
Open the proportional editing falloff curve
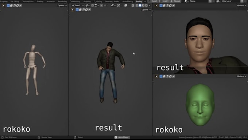pyautogui.click(x=105, y=5)
